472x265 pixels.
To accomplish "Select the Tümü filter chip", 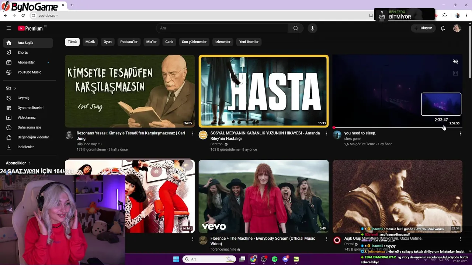I will point(72,42).
